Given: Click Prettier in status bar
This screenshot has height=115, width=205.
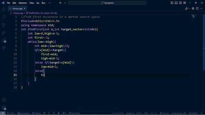Looking at the screenshot, I should [x=193, y=113].
